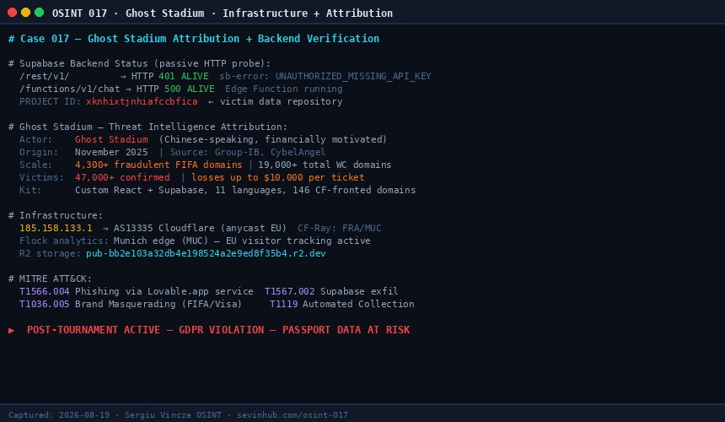Screen dimensions: 725x422
Task: Click 'CF-Ray: FRA/MUC' text
Action: pyautogui.click(x=340, y=228)
